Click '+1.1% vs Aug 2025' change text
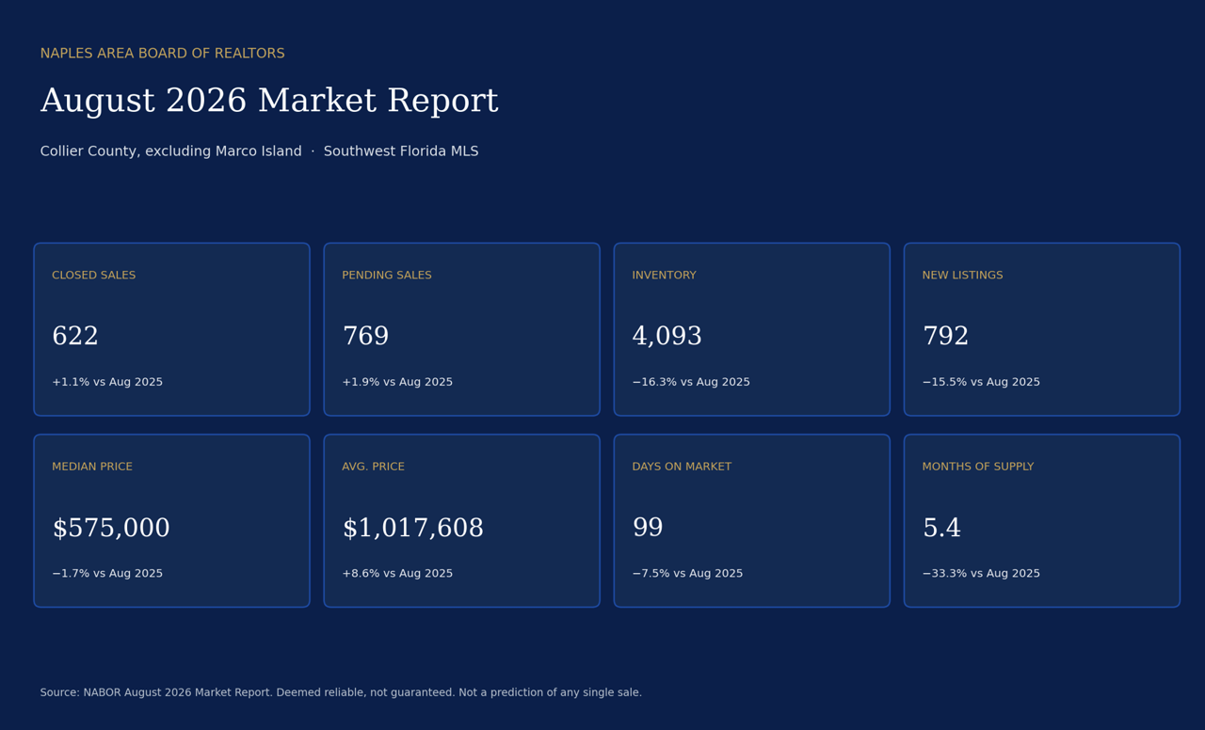1205x730 pixels. [x=107, y=383]
